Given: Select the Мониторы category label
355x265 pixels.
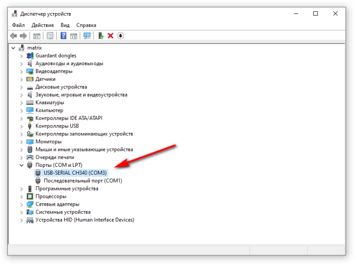Looking at the screenshot, I should (49, 142).
